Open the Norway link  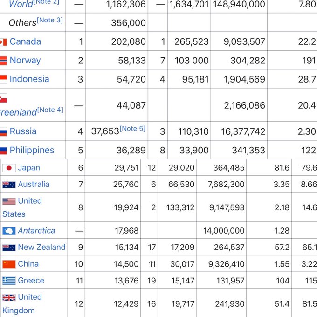(25, 60)
